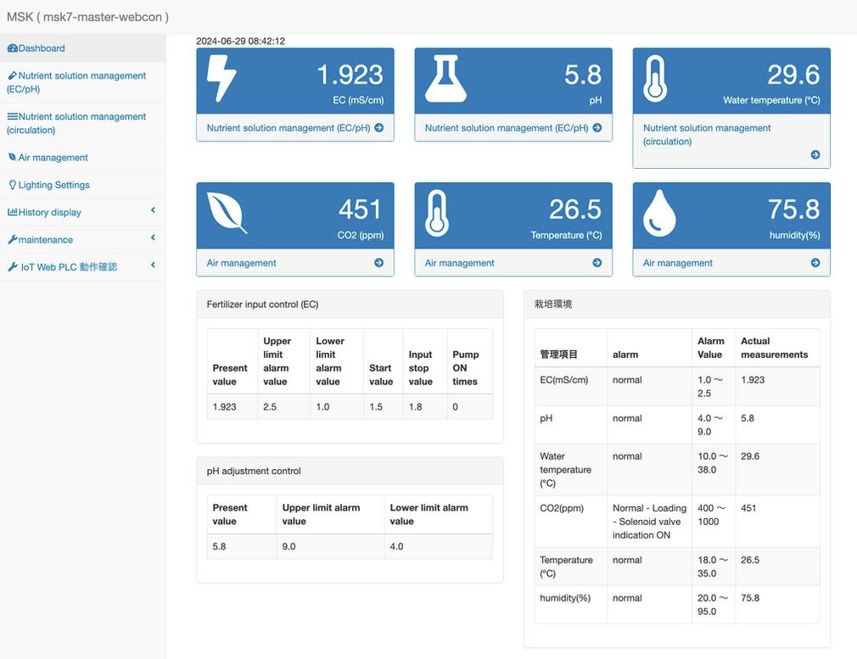Viewport: 857px width, 659px height.
Task: Click the water temperature thermometer icon
Action: pos(655,80)
